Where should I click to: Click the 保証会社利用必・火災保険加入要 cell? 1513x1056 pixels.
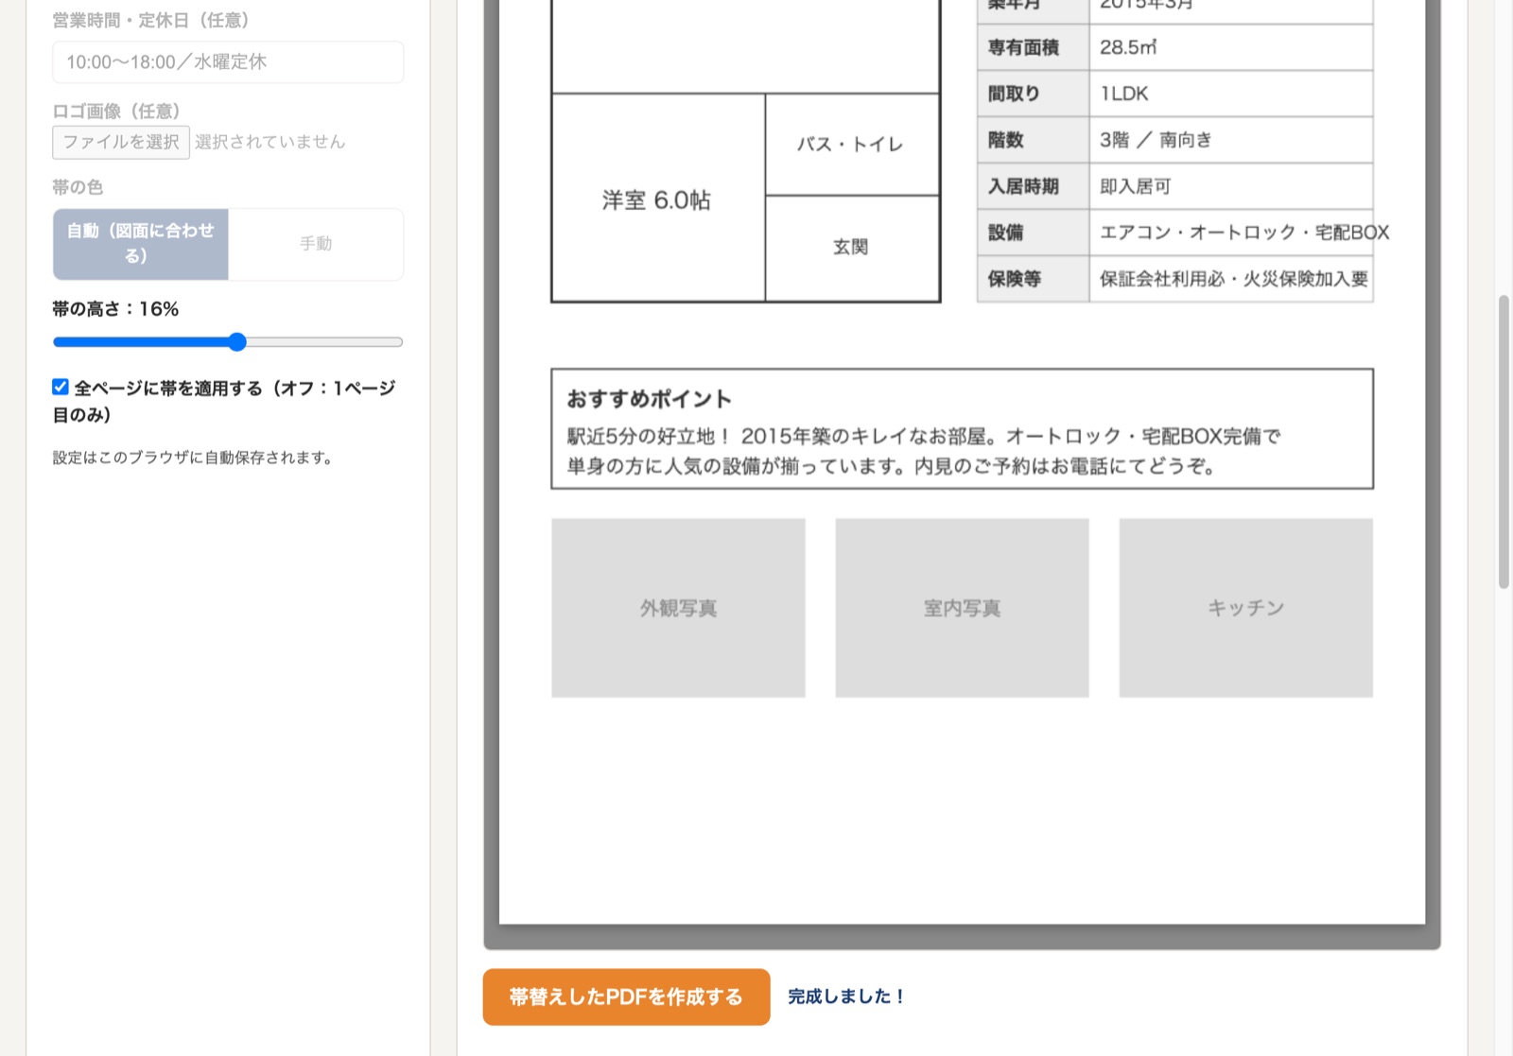1231,279
